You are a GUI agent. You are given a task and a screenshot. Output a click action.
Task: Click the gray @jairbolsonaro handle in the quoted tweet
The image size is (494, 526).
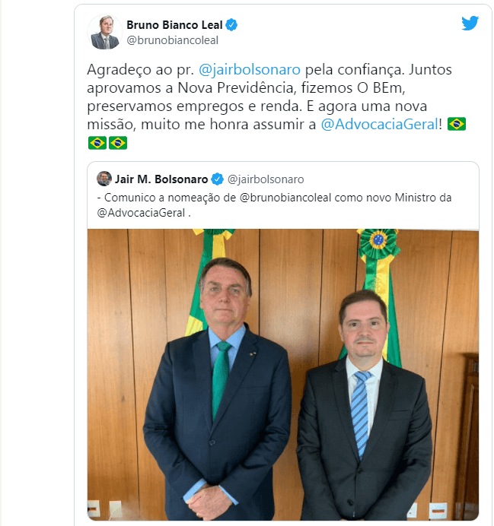point(266,179)
